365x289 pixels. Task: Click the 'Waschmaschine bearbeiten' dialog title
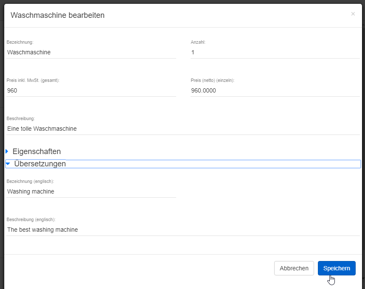pos(57,15)
